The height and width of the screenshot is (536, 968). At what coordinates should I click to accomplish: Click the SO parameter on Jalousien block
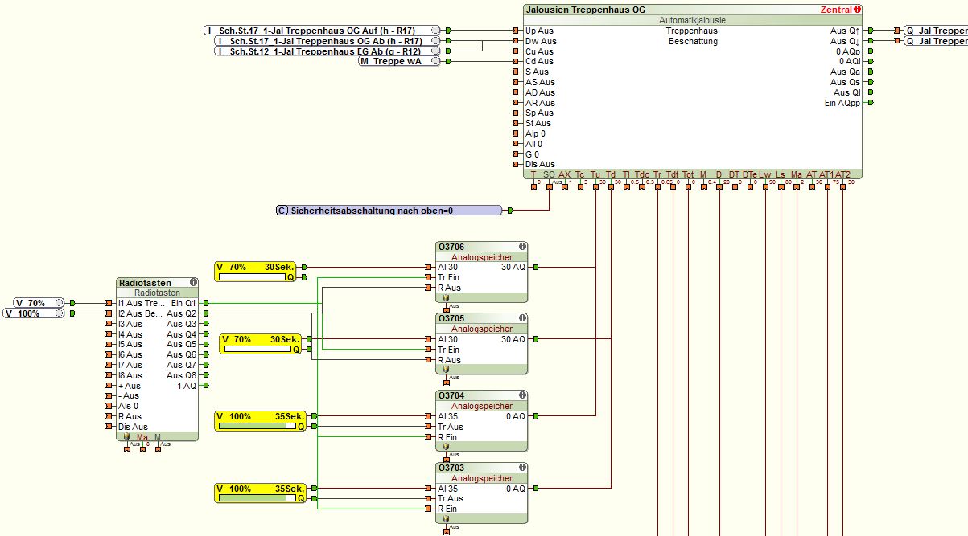click(549, 174)
